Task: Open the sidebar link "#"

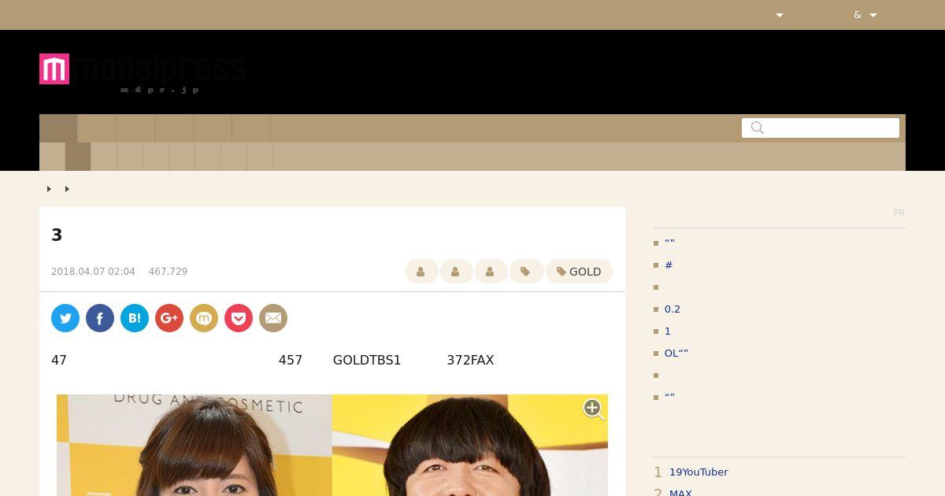Action: (x=669, y=265)
